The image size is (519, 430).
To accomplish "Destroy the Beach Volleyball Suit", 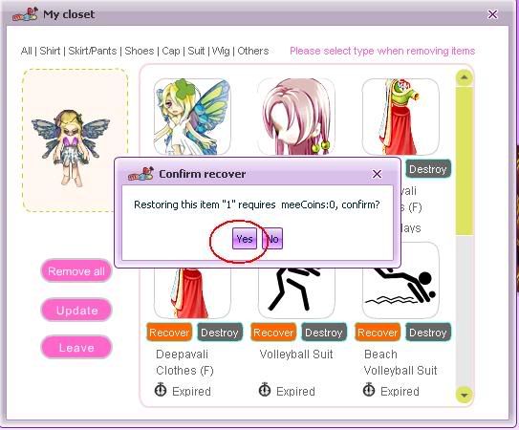I will pyautogui.click(x=428, y=332).
